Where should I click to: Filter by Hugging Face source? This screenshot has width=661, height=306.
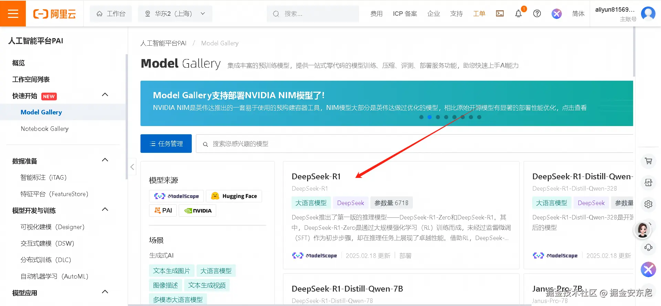(234, 196)
